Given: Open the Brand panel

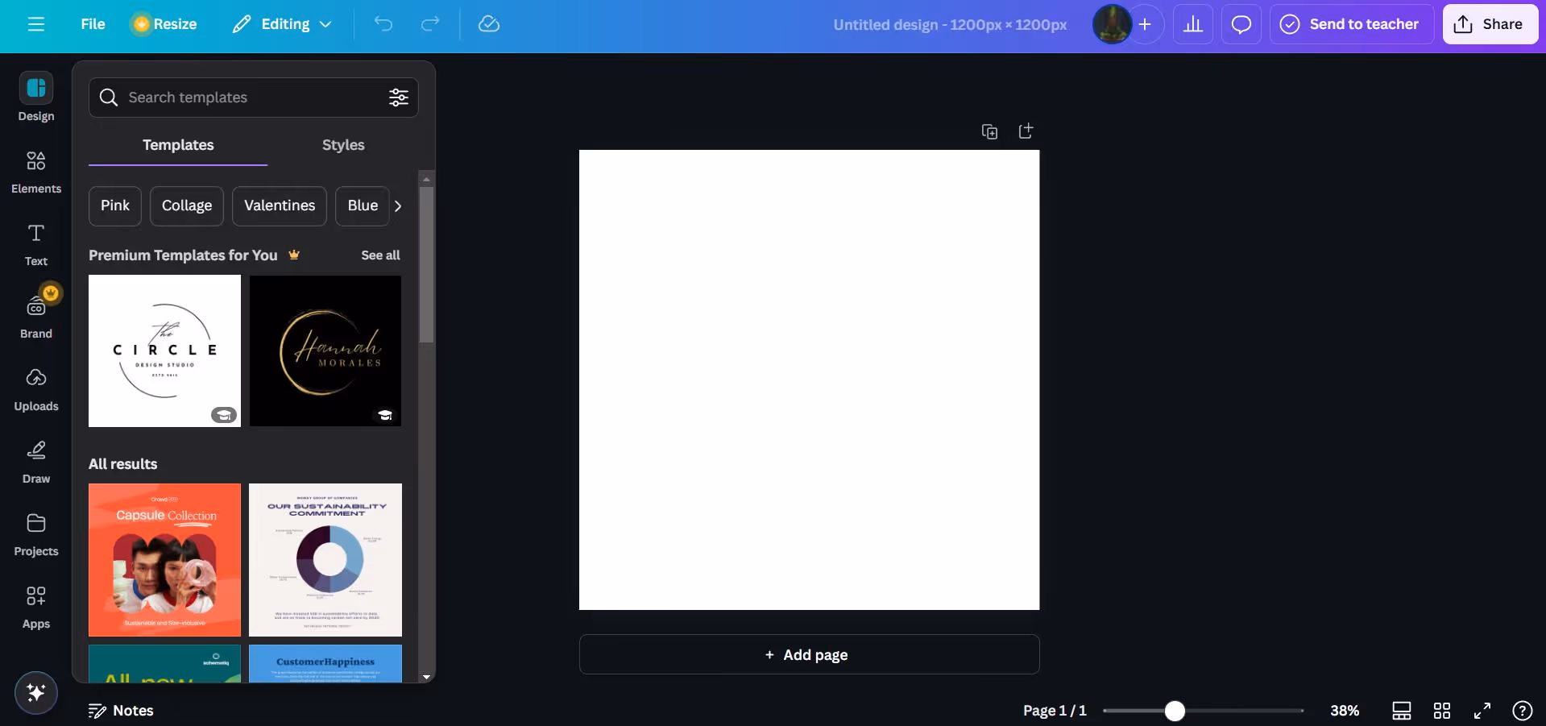Looking at the screenshot, I should point(35,314).
